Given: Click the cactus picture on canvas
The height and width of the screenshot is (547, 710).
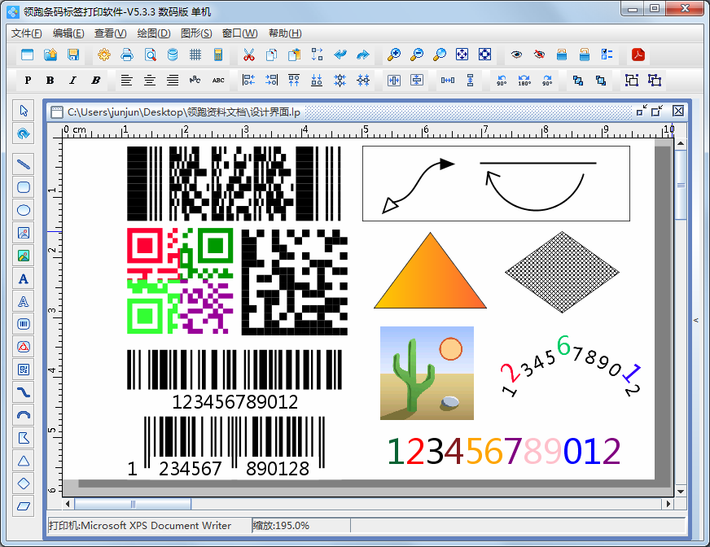Looking at the screenshot, I should [x=427, y=373].
